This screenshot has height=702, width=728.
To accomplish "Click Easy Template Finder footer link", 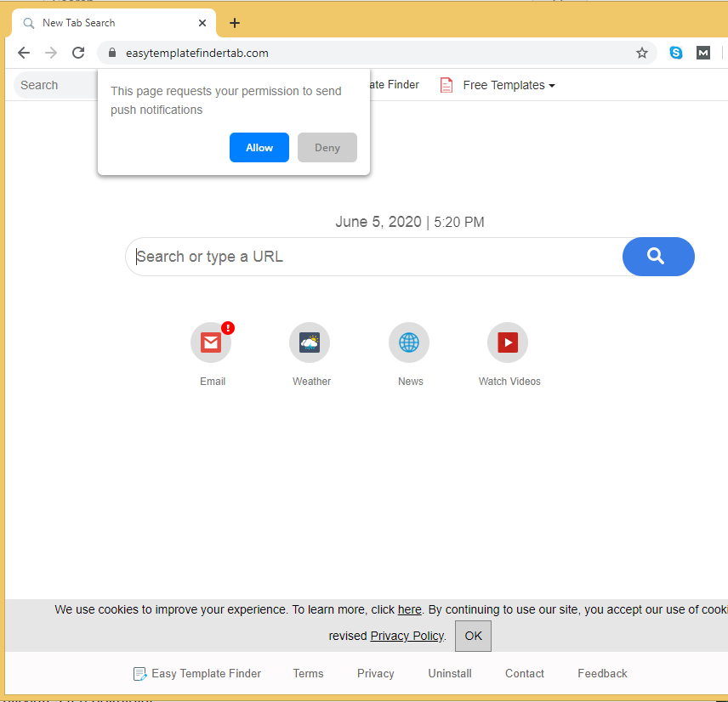I will click(x=206, y=674).
